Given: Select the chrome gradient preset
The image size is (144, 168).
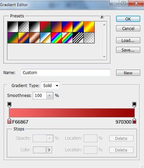Looking at the screenshot, I should coord(45,38).
